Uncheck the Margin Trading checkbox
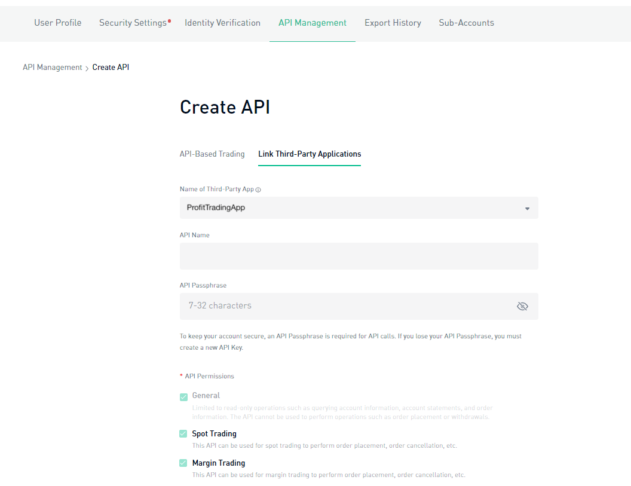The image size is (631, 486). point(183,463)
